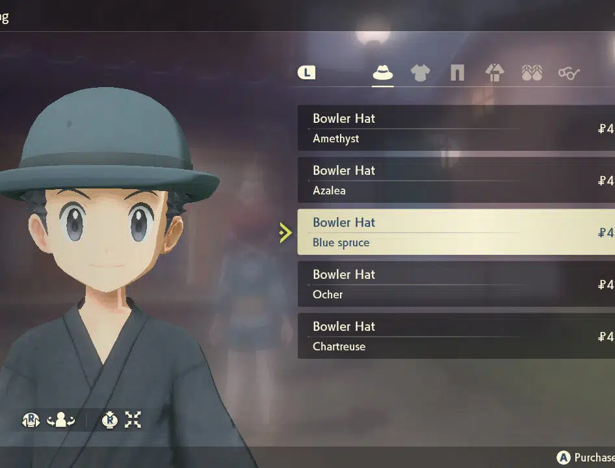Open the sandals footwear tab

532,73
